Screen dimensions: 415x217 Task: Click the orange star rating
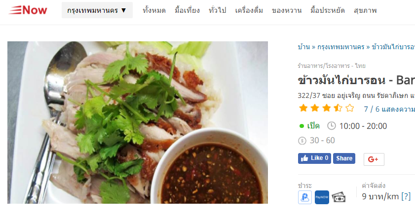pos(326,108)
